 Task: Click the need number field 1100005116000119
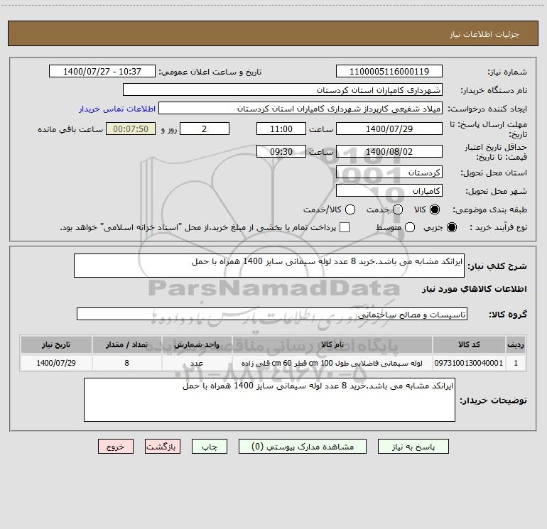[x=389, y=71]
